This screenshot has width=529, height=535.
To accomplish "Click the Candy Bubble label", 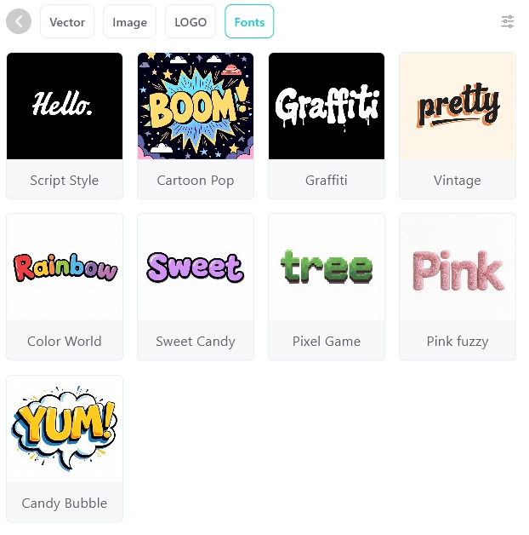I will [x=65, y=503].
